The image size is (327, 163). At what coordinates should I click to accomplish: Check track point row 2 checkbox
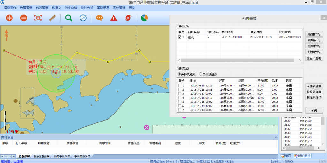[x=179, y=90]
